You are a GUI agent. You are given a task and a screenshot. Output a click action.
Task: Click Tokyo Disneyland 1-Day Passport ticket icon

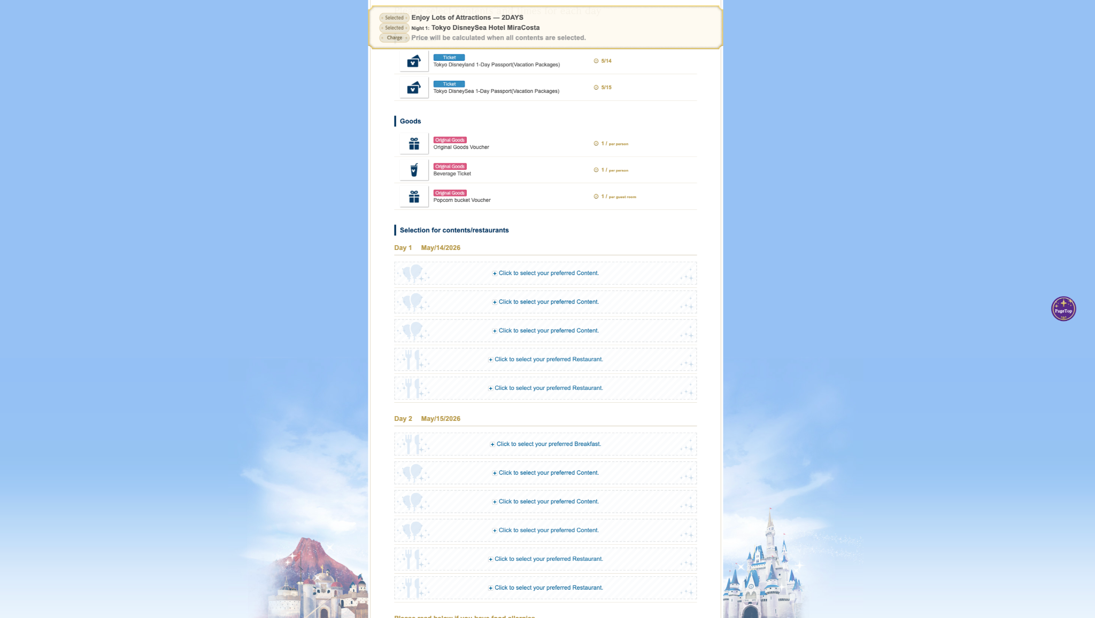point(414,61)
